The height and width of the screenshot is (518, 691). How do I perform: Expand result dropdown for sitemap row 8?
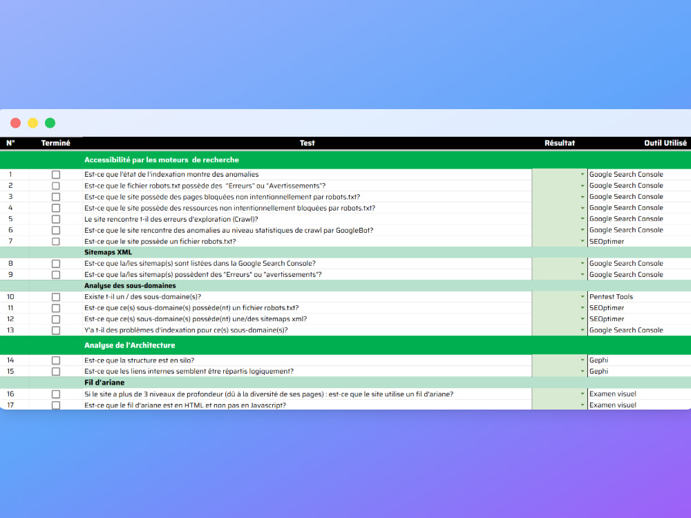click(x=582, y=263)
